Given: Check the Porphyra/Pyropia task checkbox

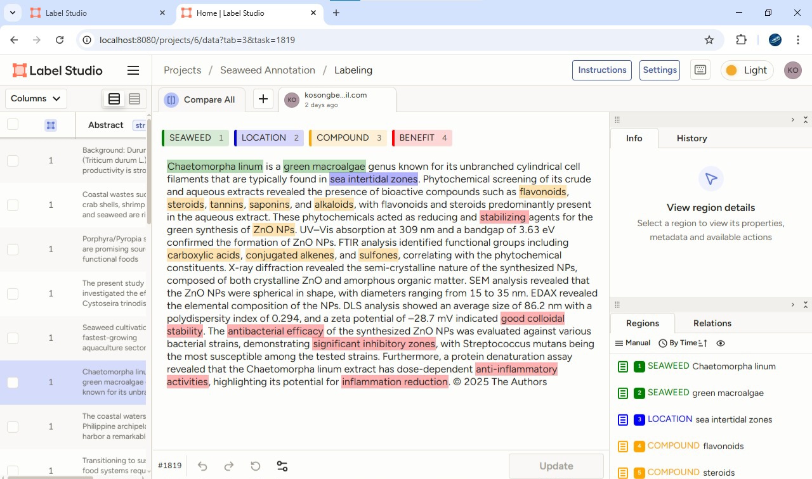Looking at the screenshot, I should pos(13,250).
